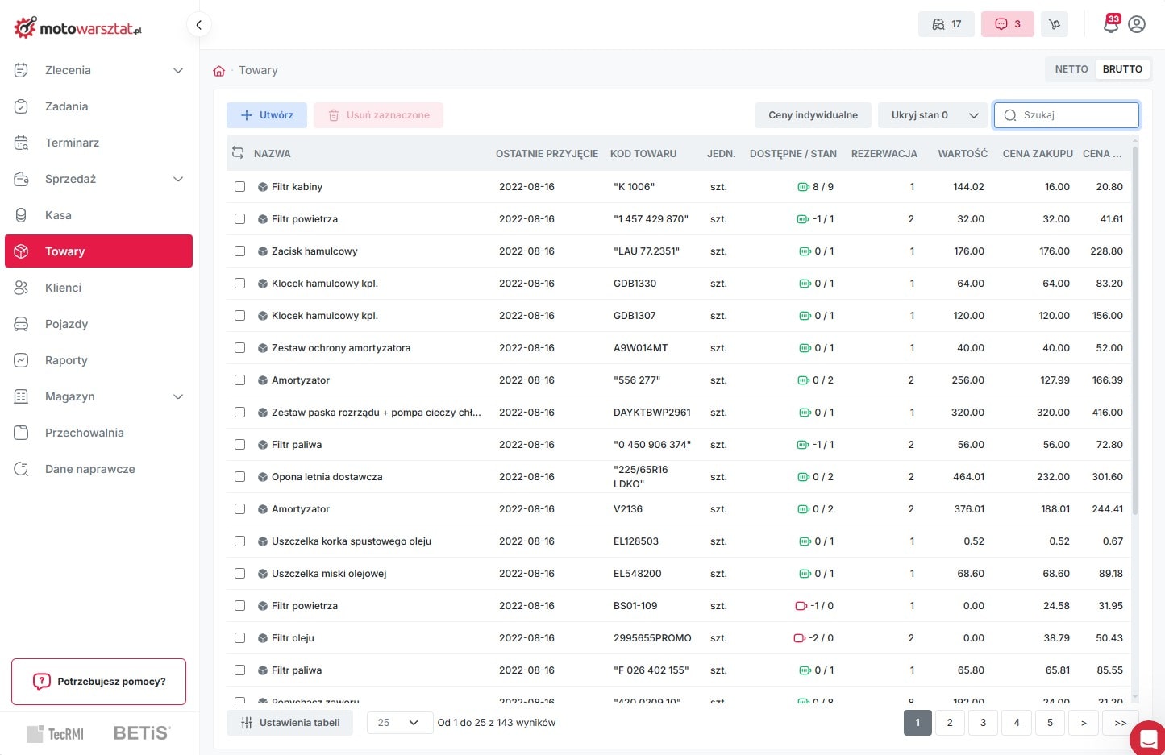This screenshot has width=1165, height=755.
Task: Check the Opona letnia dostawcza row
Action: pos(239,477)
